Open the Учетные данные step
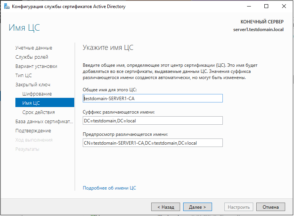Screen dimensions: 294x216 (33, 48)
